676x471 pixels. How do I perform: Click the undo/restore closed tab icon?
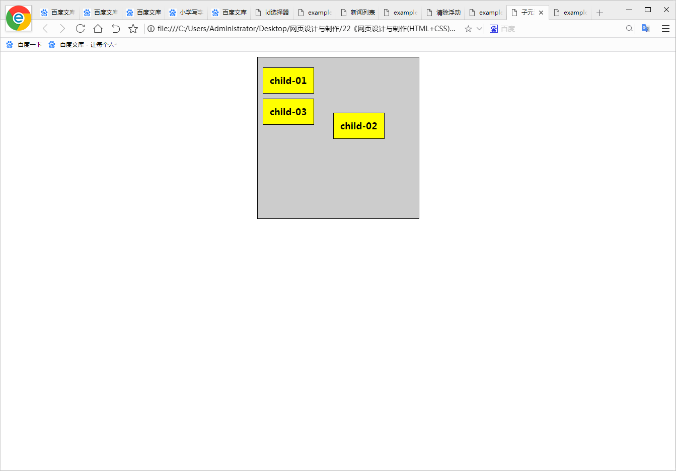point(116,29)
